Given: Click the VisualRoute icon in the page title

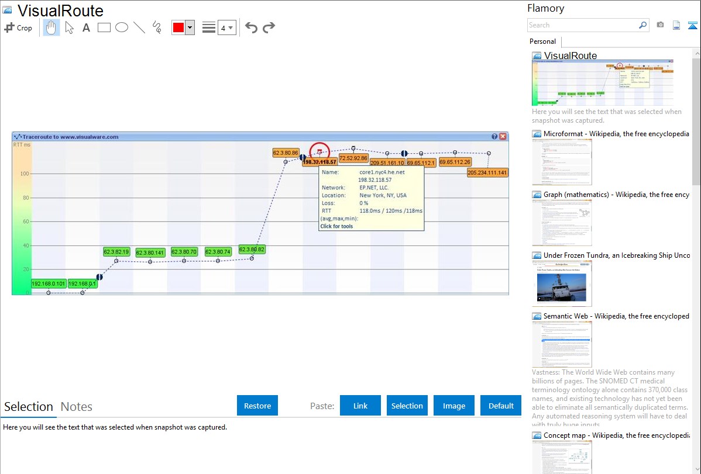Looking at the screenshot, I should coord(8,11).
